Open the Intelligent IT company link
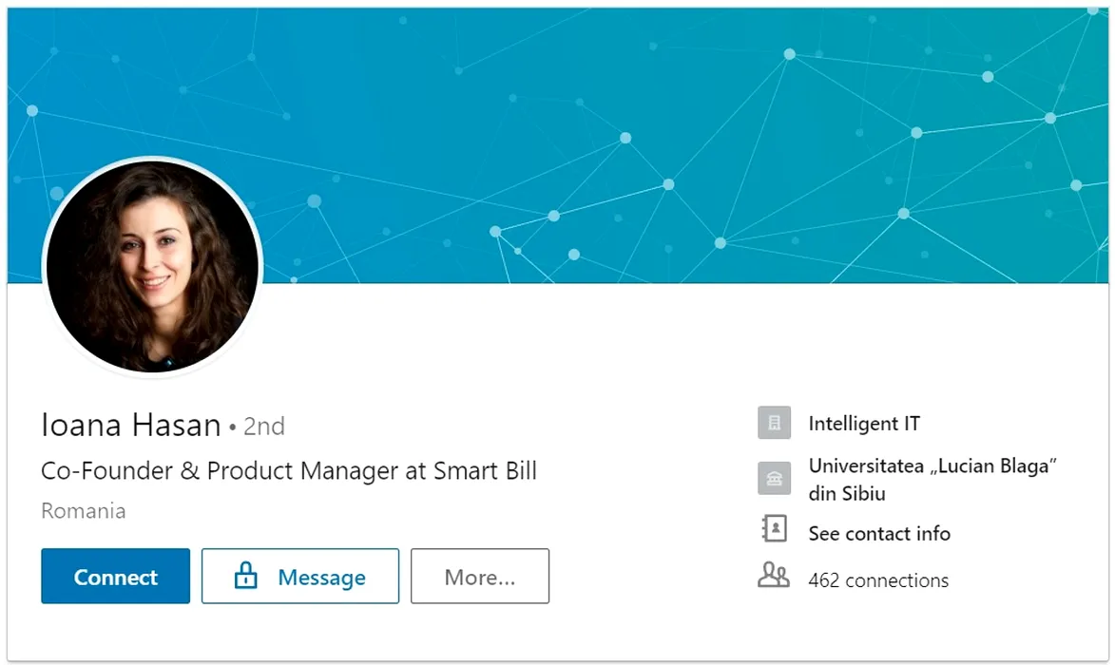The width and height of the screenshot is (1115, 665). point(864,424)
